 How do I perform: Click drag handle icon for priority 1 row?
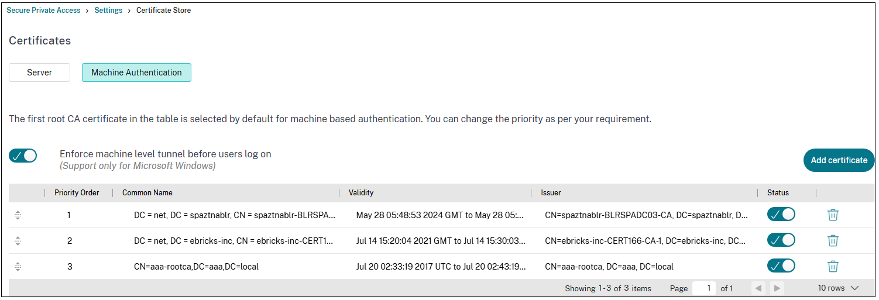(x=18, y=215)
